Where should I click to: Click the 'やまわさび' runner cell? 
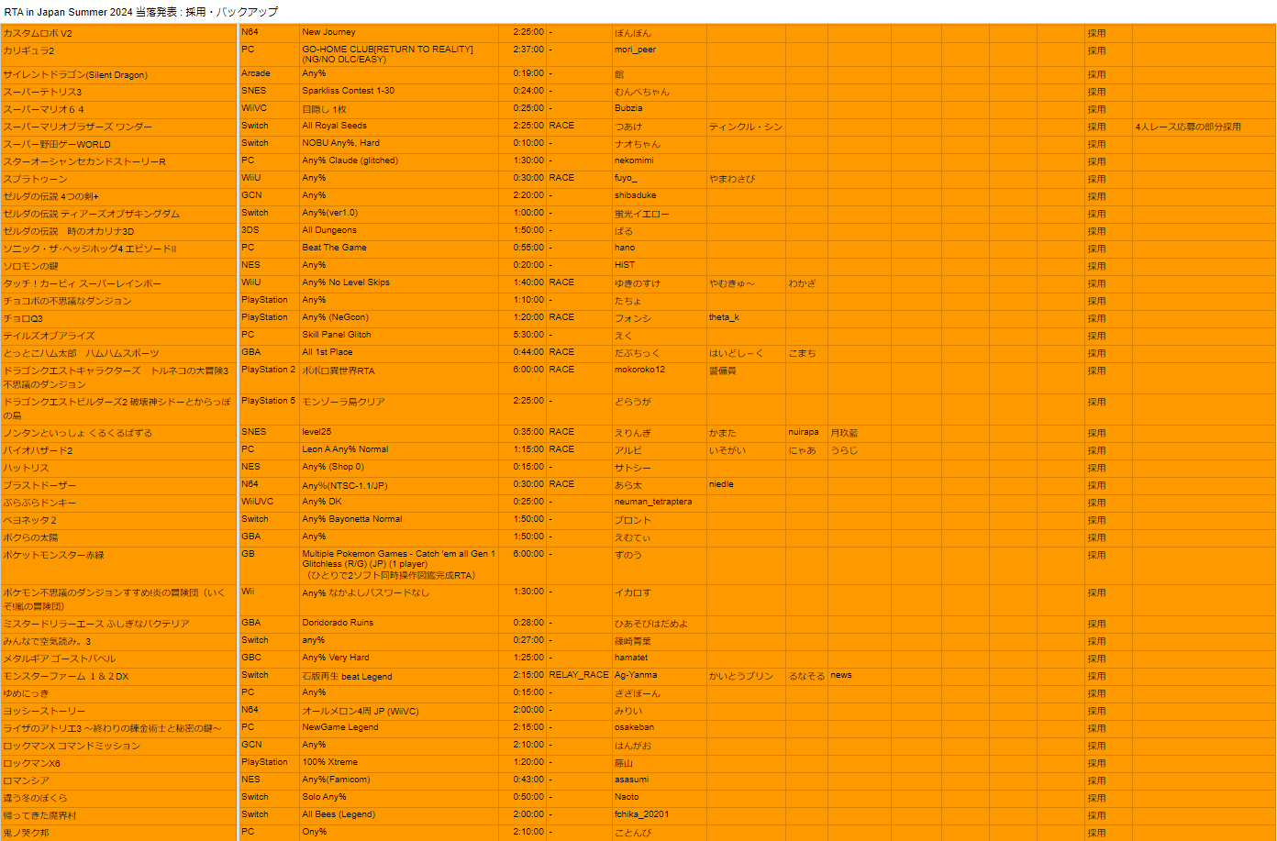point(746,180)
